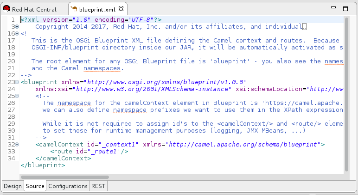Open the REST tab

98,186
